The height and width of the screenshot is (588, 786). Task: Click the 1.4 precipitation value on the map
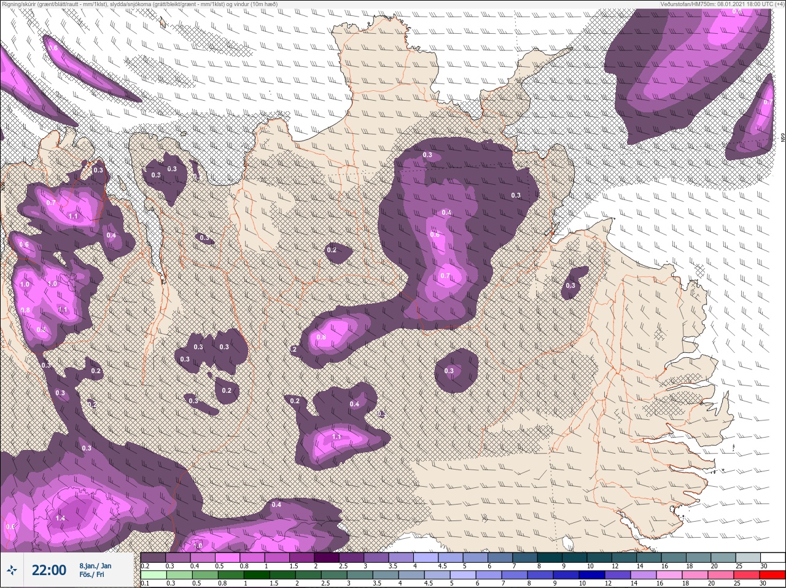[x=60, y=519]
